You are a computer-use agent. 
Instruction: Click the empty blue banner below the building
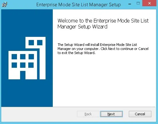(x=27, y=93)
